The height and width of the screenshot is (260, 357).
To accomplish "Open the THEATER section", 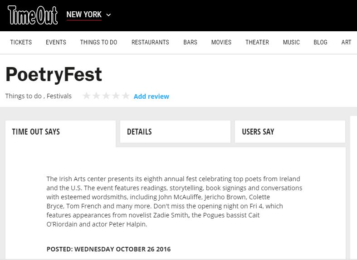I will tap(257, 42).
